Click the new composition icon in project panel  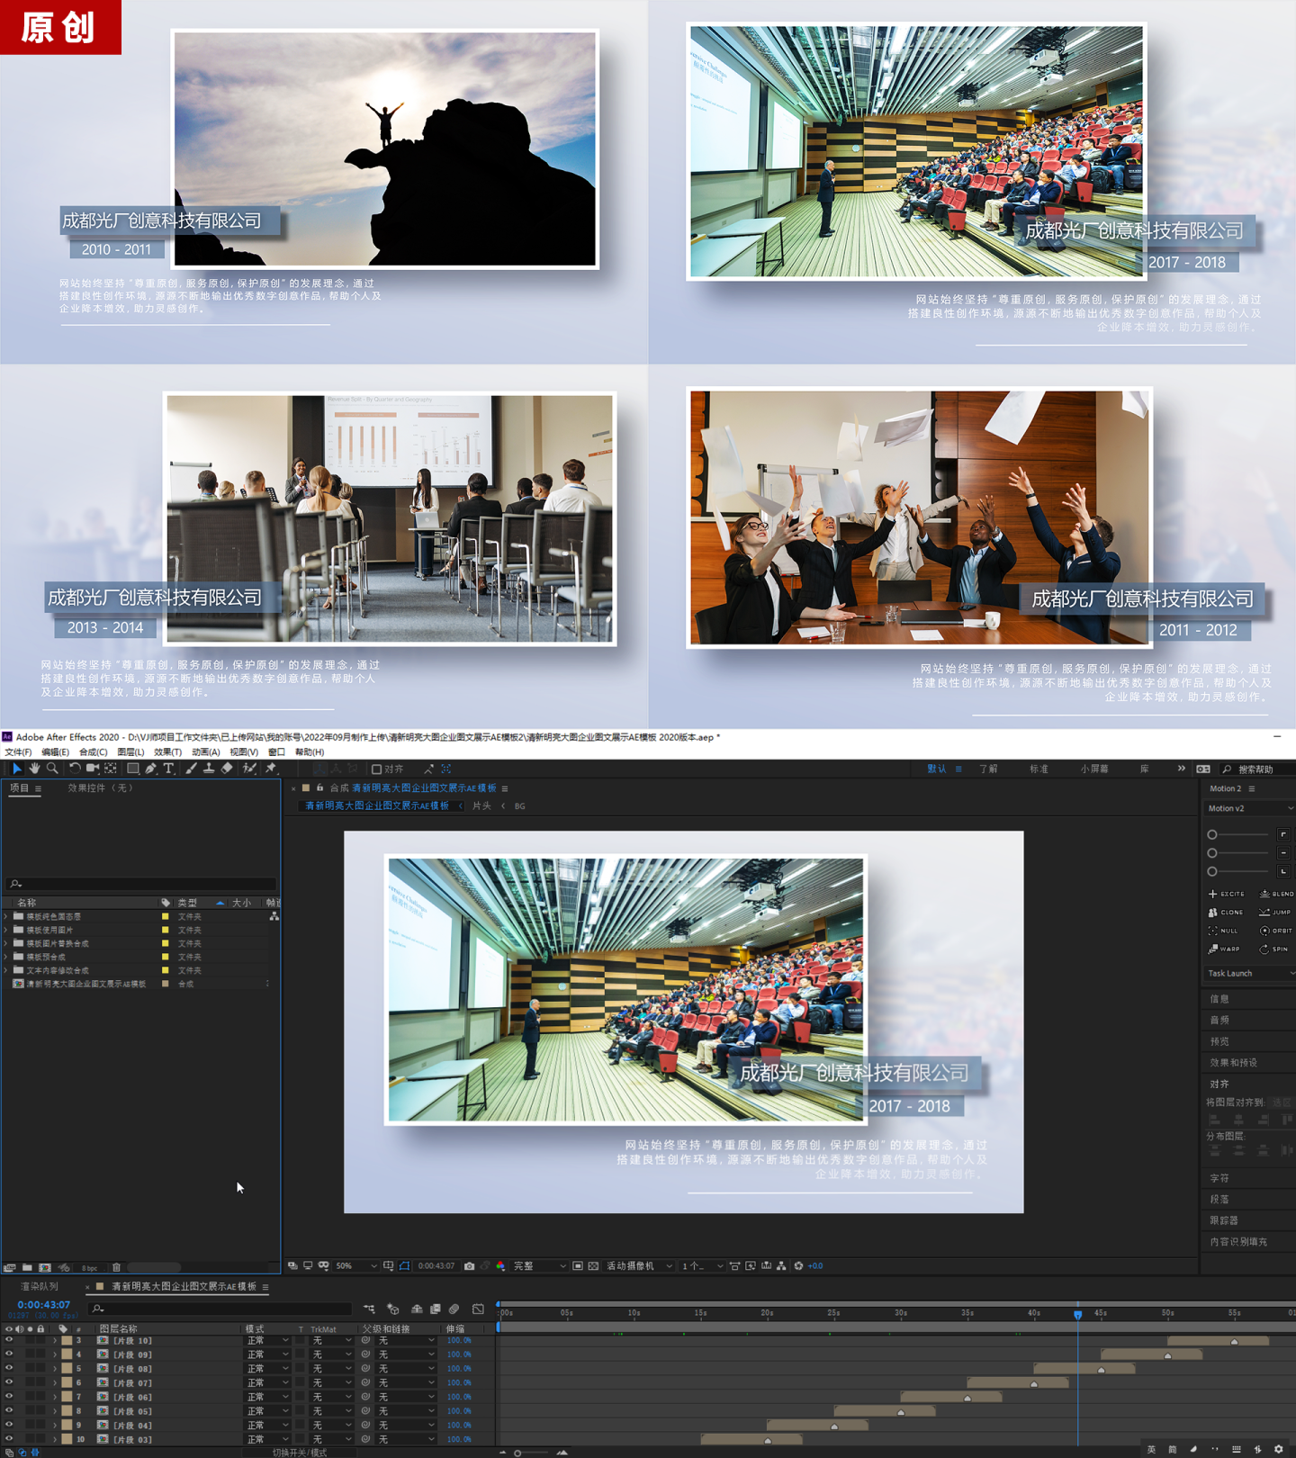(x=45, y=1267)
